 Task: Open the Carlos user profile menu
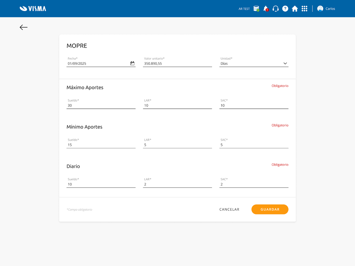pyautogui.click(x=326, y=9)
